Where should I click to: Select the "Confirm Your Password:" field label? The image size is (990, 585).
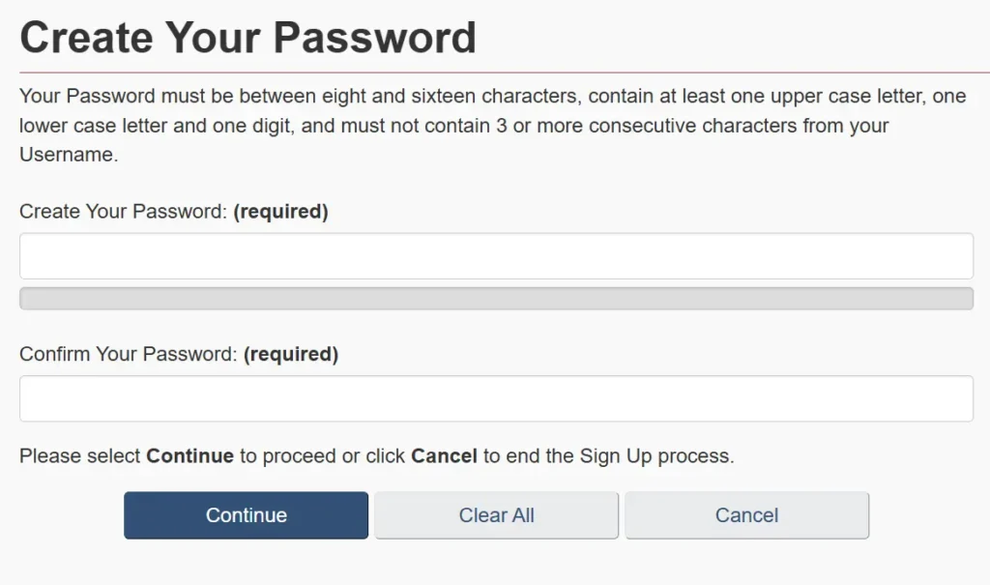[x=128, y=355]
